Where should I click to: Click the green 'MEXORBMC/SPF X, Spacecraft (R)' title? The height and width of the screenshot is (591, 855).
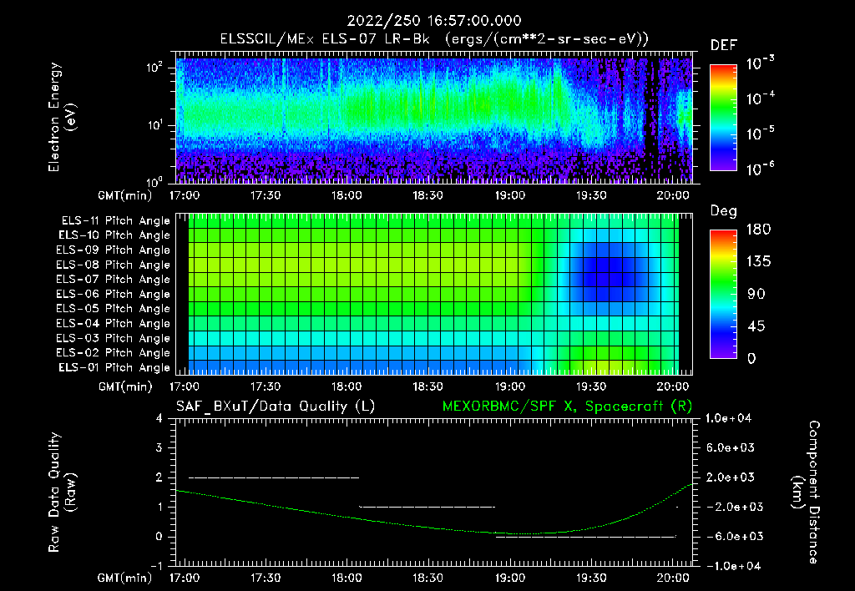pyautogui.click(x=567, y=407)
